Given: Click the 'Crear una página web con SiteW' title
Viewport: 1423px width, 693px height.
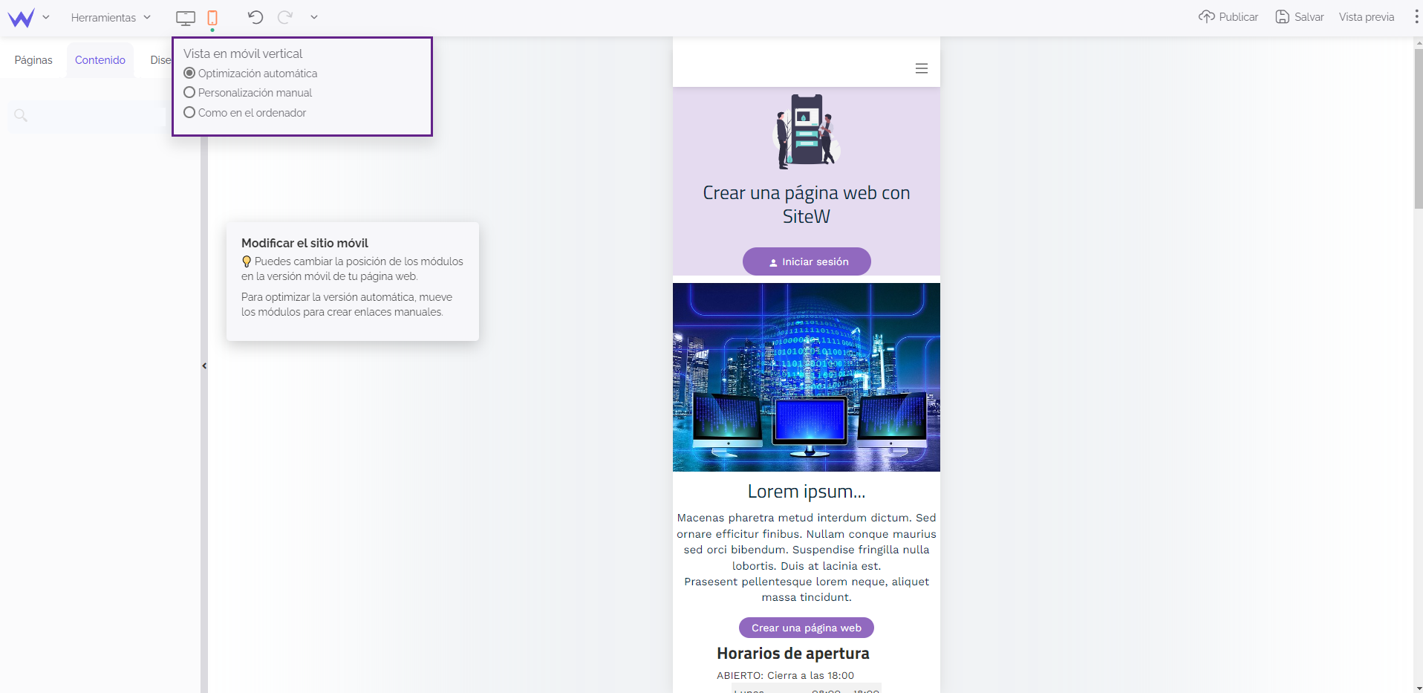Looking at the screenshot, I should pos(807,204).
